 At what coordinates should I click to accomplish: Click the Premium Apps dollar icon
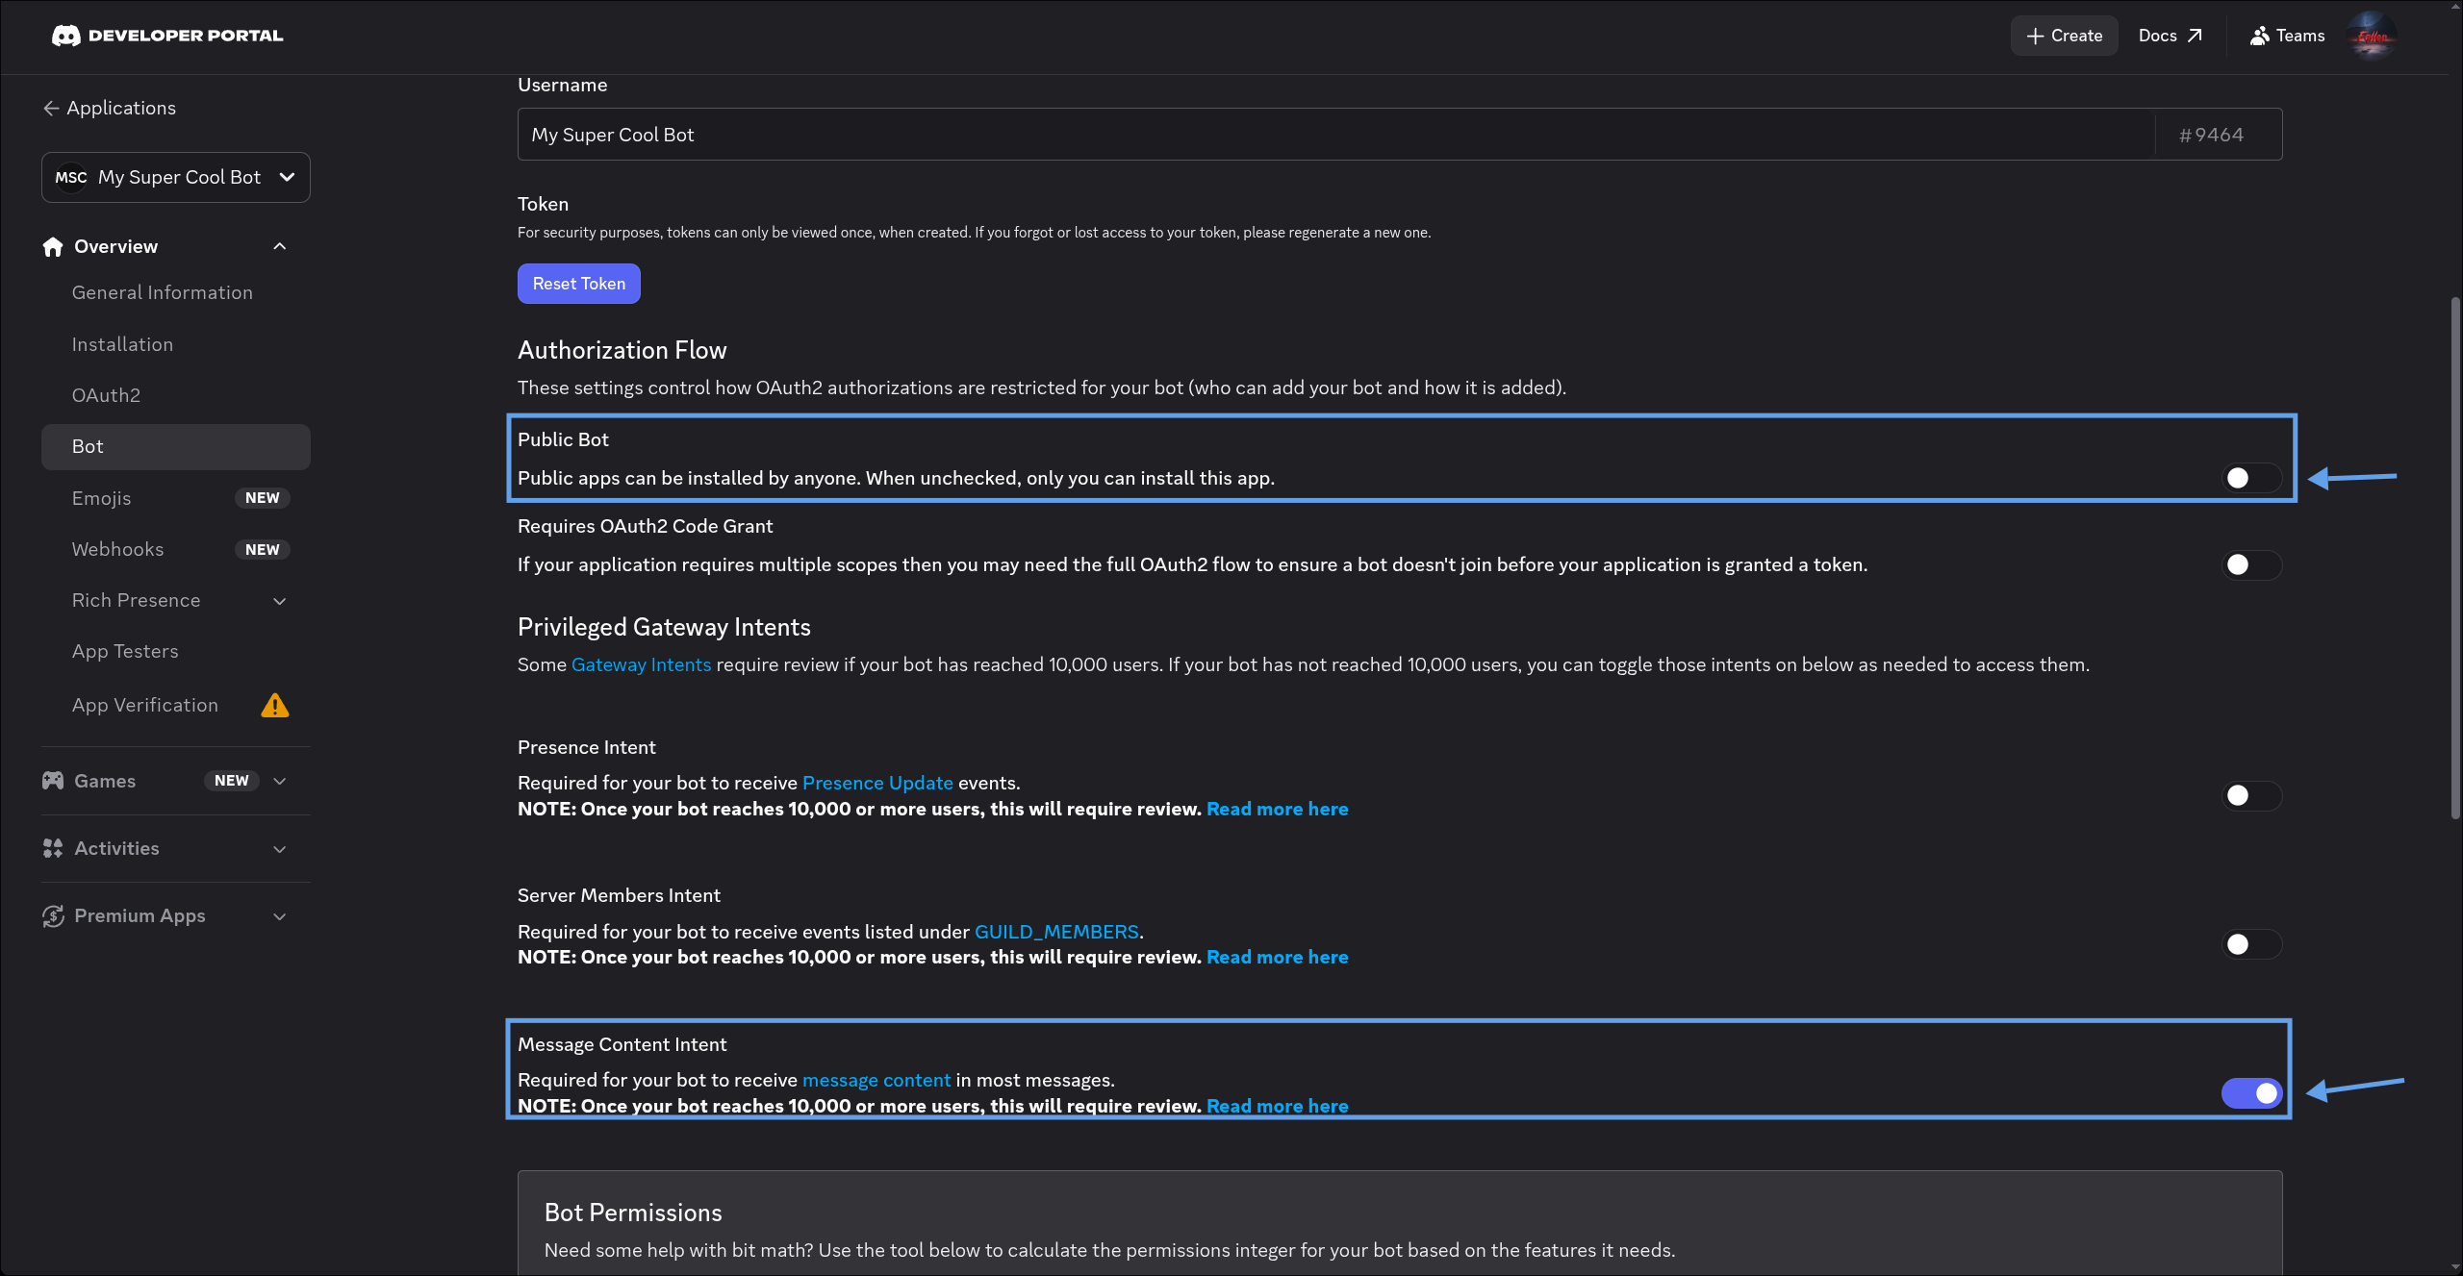tap(53, 916)
